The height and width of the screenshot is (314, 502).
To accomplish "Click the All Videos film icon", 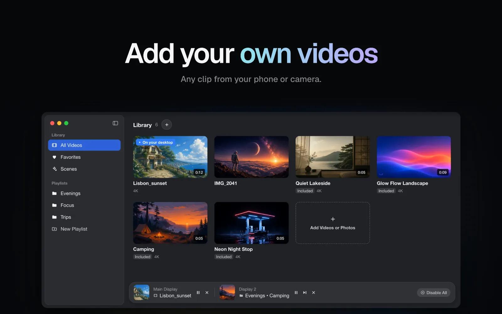I will click(x=54, y=145).
